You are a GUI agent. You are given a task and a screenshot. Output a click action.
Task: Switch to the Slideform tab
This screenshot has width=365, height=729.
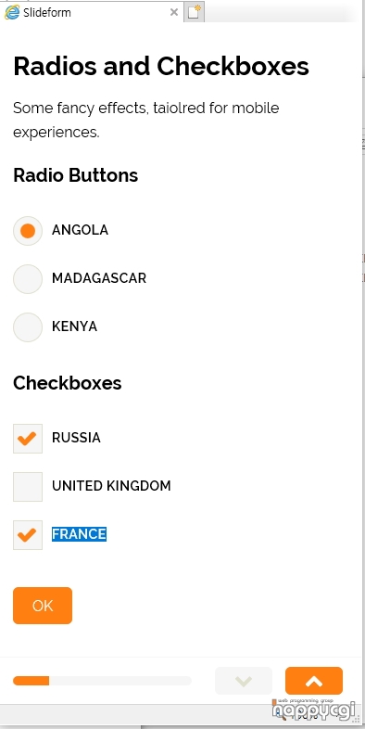click(x=91, y=13)
